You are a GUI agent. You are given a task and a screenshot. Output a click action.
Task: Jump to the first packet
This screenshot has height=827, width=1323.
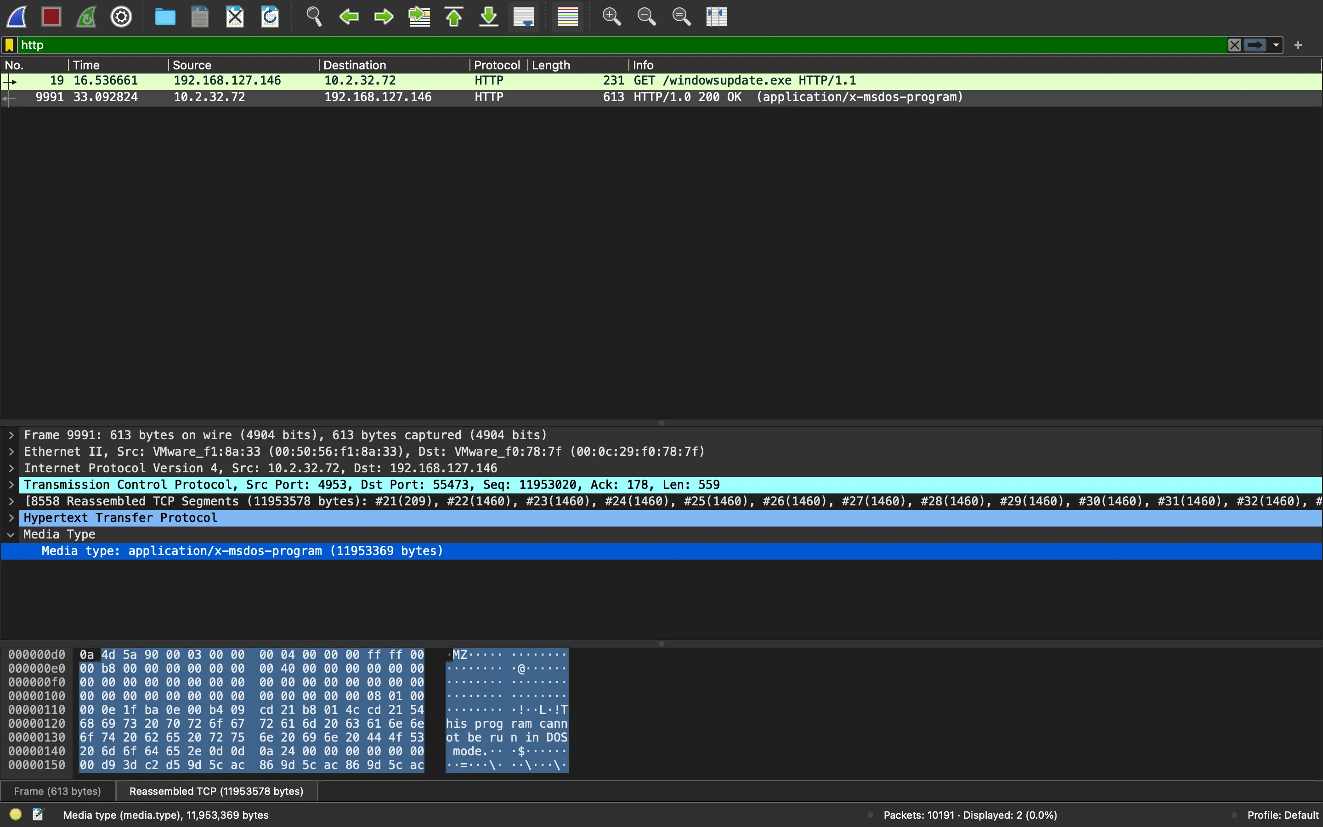454,17
